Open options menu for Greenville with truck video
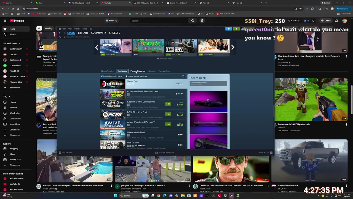 tap(346, 186)
